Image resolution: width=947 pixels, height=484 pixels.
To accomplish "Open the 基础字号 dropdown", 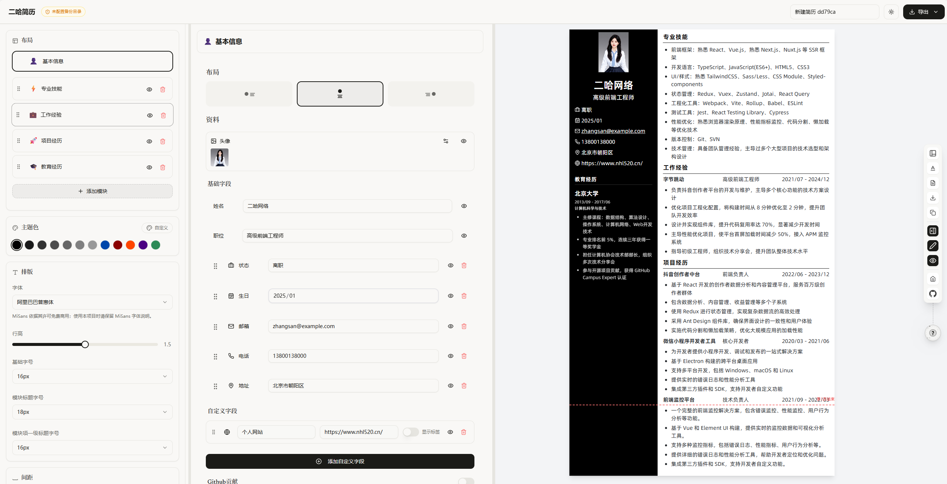I will click(x=93, y=376).
